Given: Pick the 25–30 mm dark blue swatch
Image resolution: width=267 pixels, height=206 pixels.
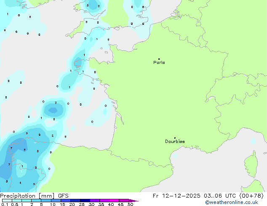Looking at the screenshot, I should (85, 201).
